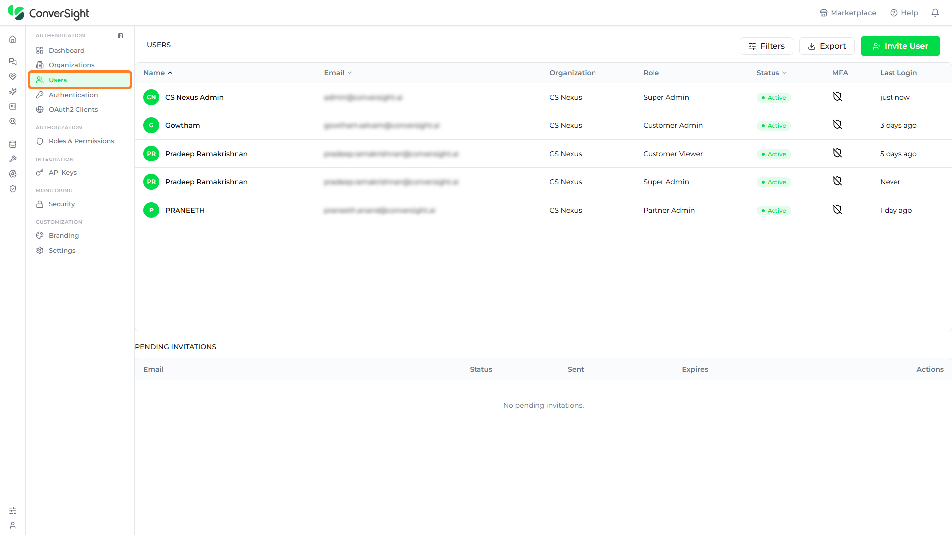The height and width of the screenshot is (535, 952).
Task: Open the gear settings icon in the left rail
Action: (13, 174)
